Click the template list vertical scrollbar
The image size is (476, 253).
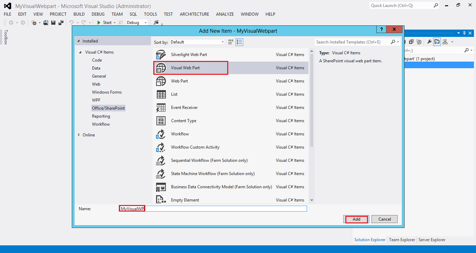click(312, 101)
